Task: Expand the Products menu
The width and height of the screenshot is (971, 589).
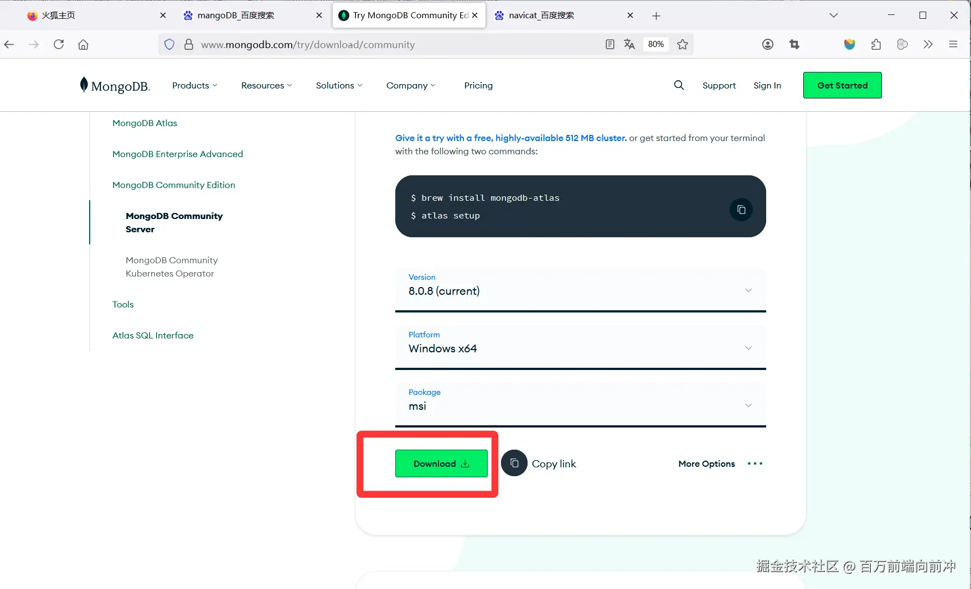Action: pyautogui.click(x=195, y=85)
